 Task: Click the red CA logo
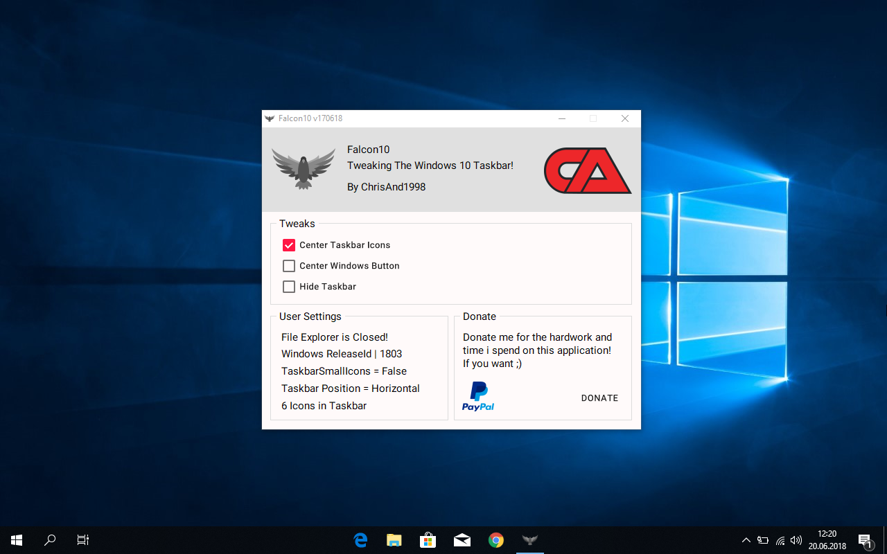tap(588, 170)
